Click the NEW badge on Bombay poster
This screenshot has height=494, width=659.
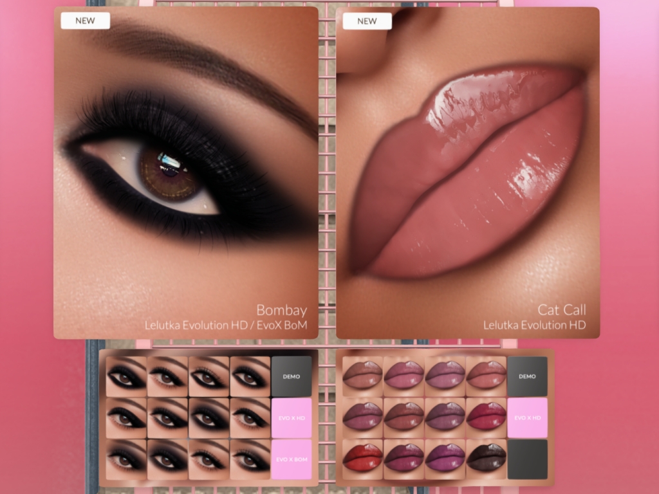tap(85, 21)
